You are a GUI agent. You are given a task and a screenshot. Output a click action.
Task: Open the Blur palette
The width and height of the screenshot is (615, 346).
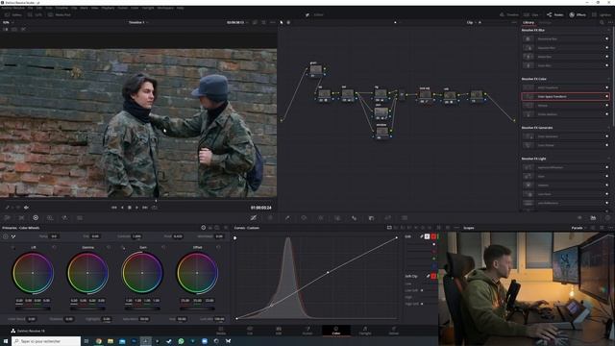(x=355, y=218)
